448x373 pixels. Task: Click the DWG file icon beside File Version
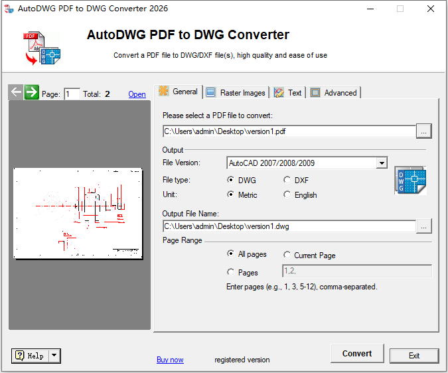(411, 181)
